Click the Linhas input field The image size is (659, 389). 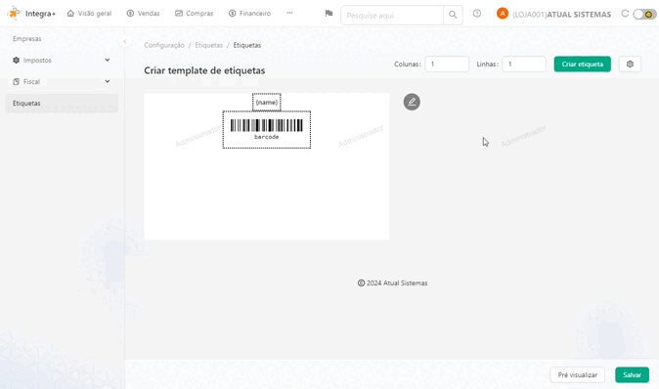[524, 65]
